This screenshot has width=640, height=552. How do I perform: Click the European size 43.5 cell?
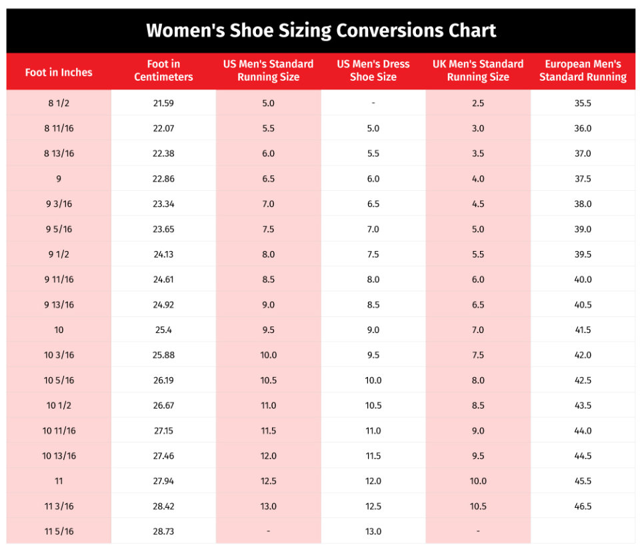coord(583,405)
